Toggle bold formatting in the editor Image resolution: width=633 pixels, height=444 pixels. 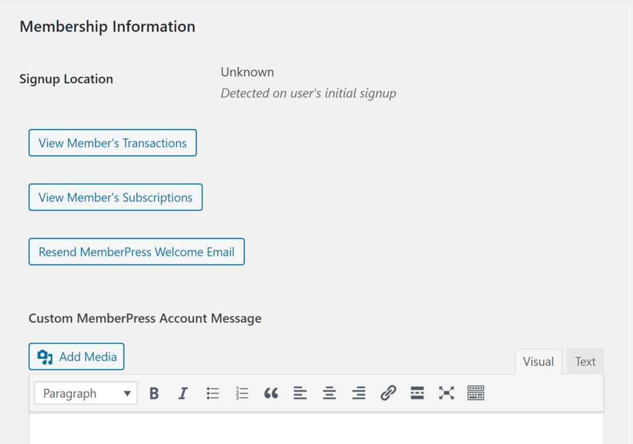click(x=154, y=393)
